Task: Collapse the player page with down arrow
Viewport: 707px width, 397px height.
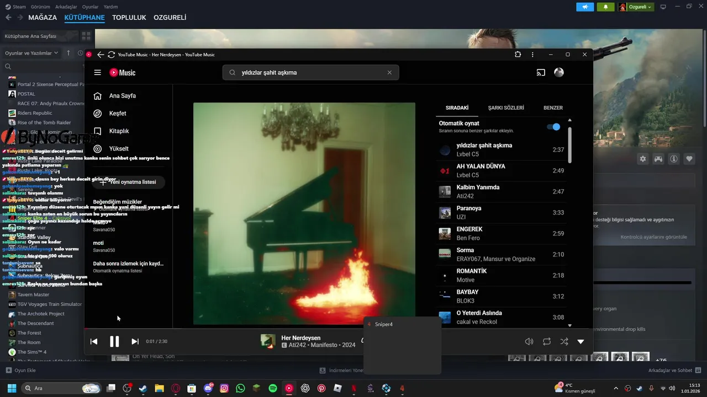Action: point(581,341)
